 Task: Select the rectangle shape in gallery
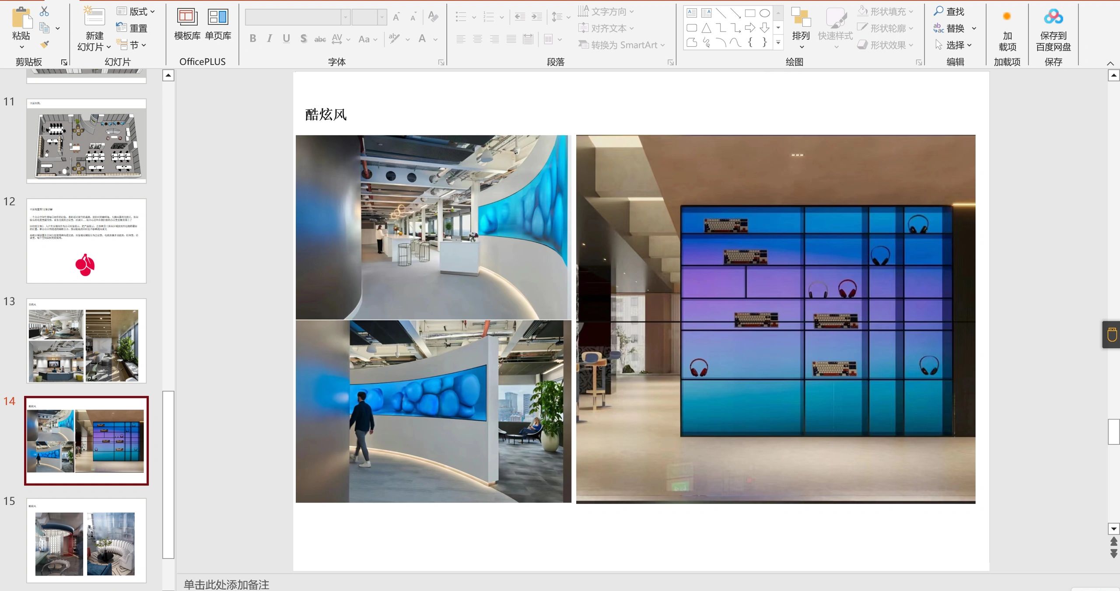click(x=750, y=13)
